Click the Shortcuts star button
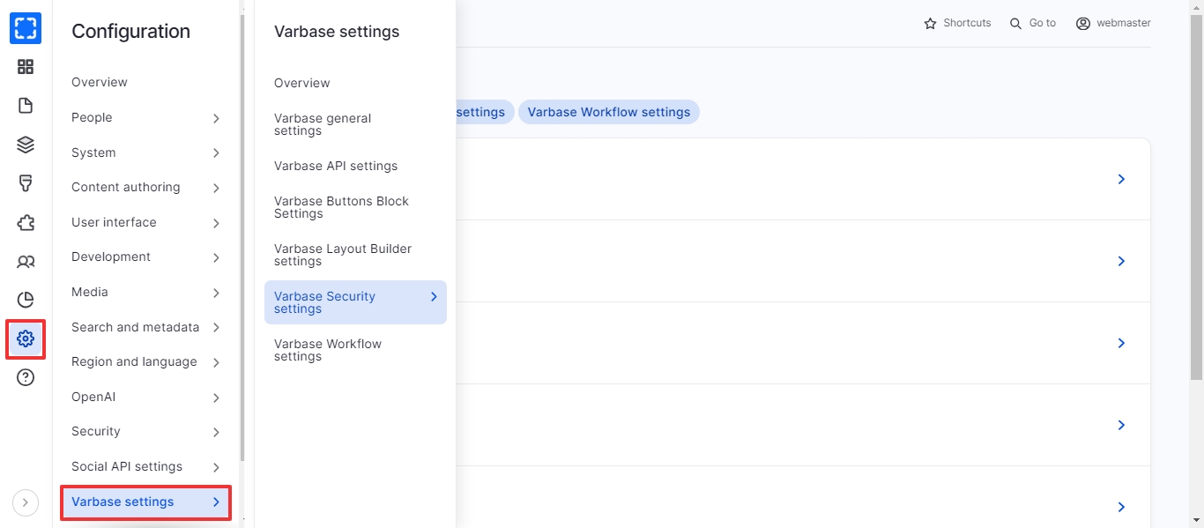Screen dimensions: 1204x528 957,23
